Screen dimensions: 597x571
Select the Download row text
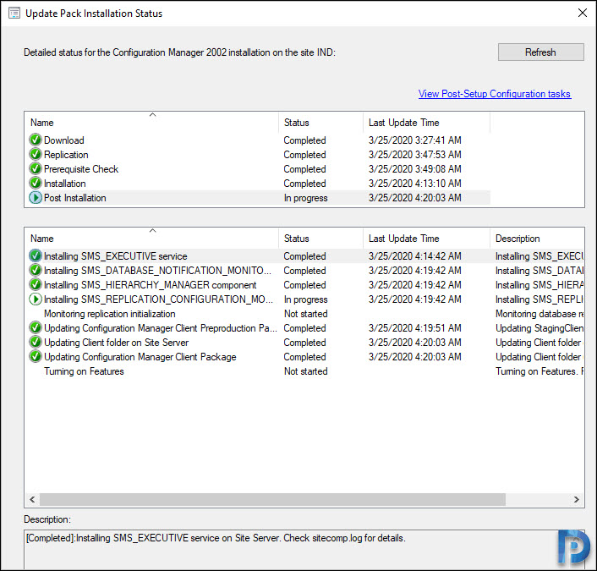tap(64, 140)
